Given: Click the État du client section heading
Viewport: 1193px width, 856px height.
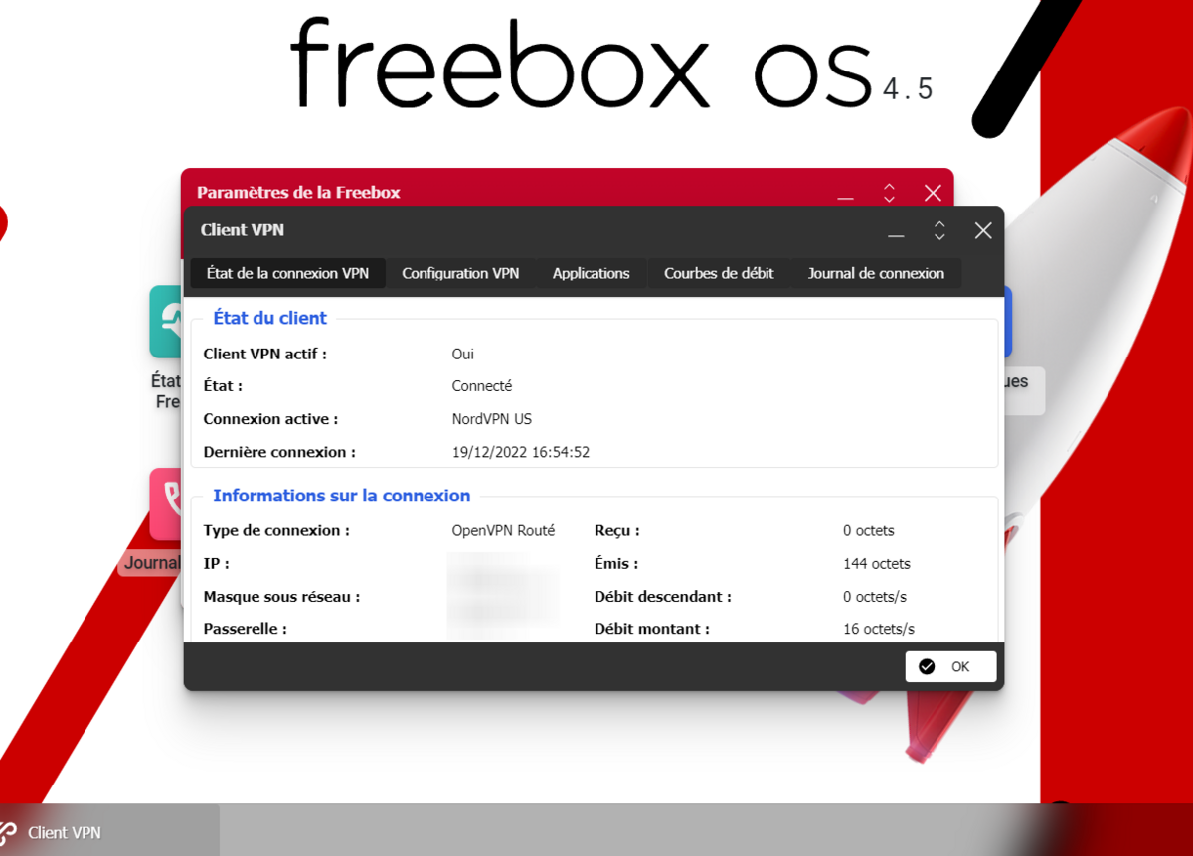Looking at the screenshot, I should point(270,318).
